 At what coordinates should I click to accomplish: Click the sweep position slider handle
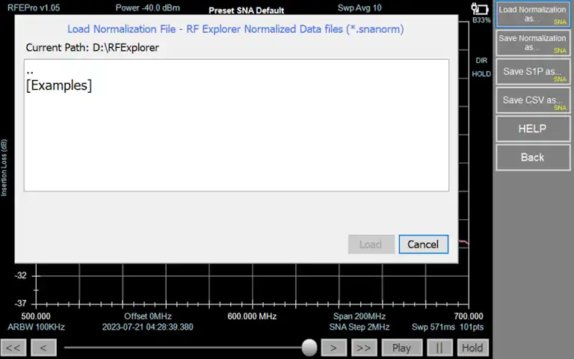[x=309, y=347]
